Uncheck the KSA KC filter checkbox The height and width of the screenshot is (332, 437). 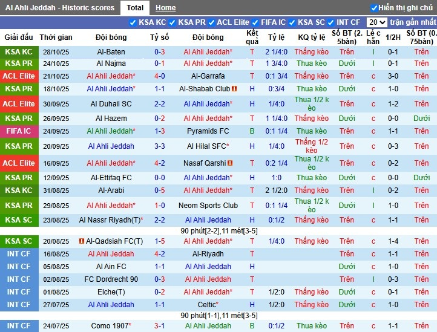(x=133, y=22)
